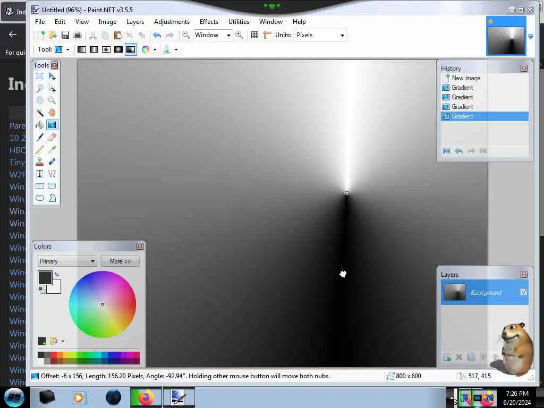Open the palette options dropdown arrow
Viewport: 544px width, 408px height.
[x=63, y=342]
